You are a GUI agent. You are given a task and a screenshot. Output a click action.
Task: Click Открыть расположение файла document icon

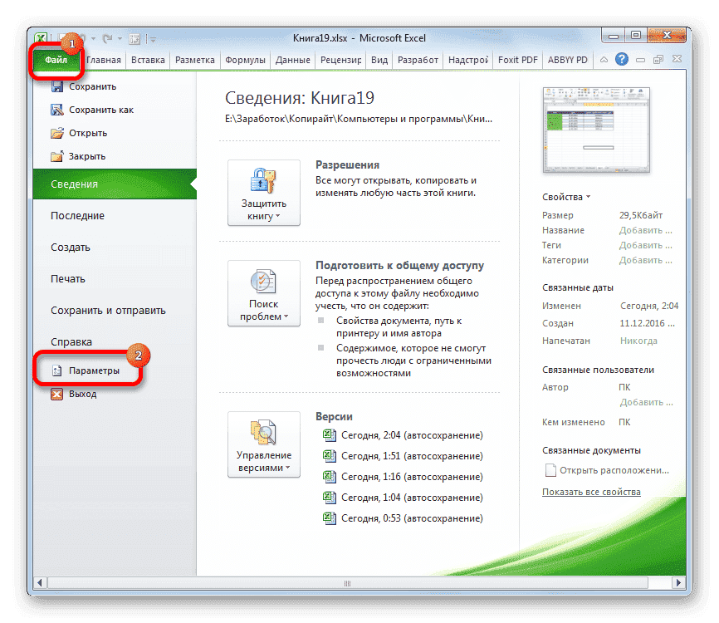(x=550, y=469)
